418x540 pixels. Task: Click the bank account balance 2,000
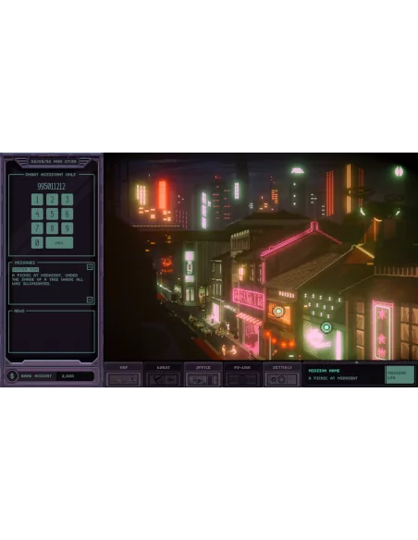pos(68,375)
